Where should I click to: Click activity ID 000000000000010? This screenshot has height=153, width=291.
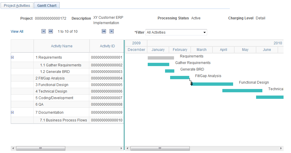point(107,120)
